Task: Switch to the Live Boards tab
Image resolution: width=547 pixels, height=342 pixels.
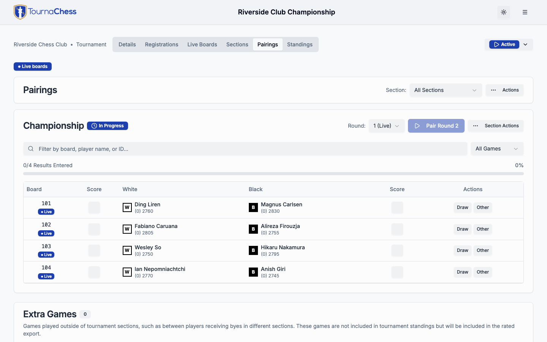Action: pos(202,44)
